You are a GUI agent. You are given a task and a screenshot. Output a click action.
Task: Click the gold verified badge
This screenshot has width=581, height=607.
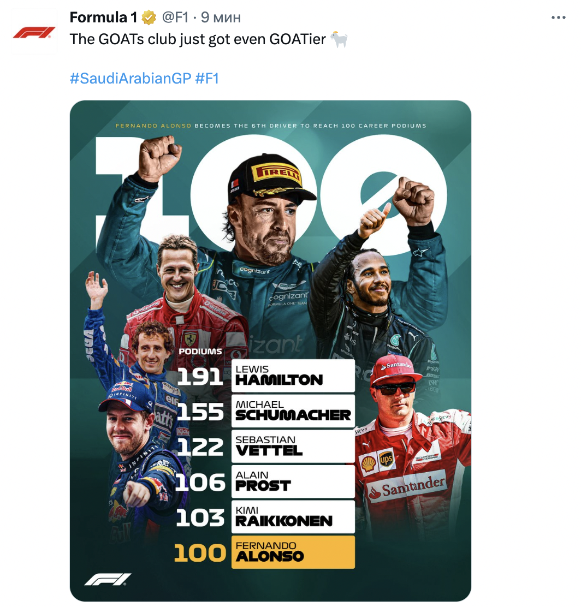[x=149, y=18]
